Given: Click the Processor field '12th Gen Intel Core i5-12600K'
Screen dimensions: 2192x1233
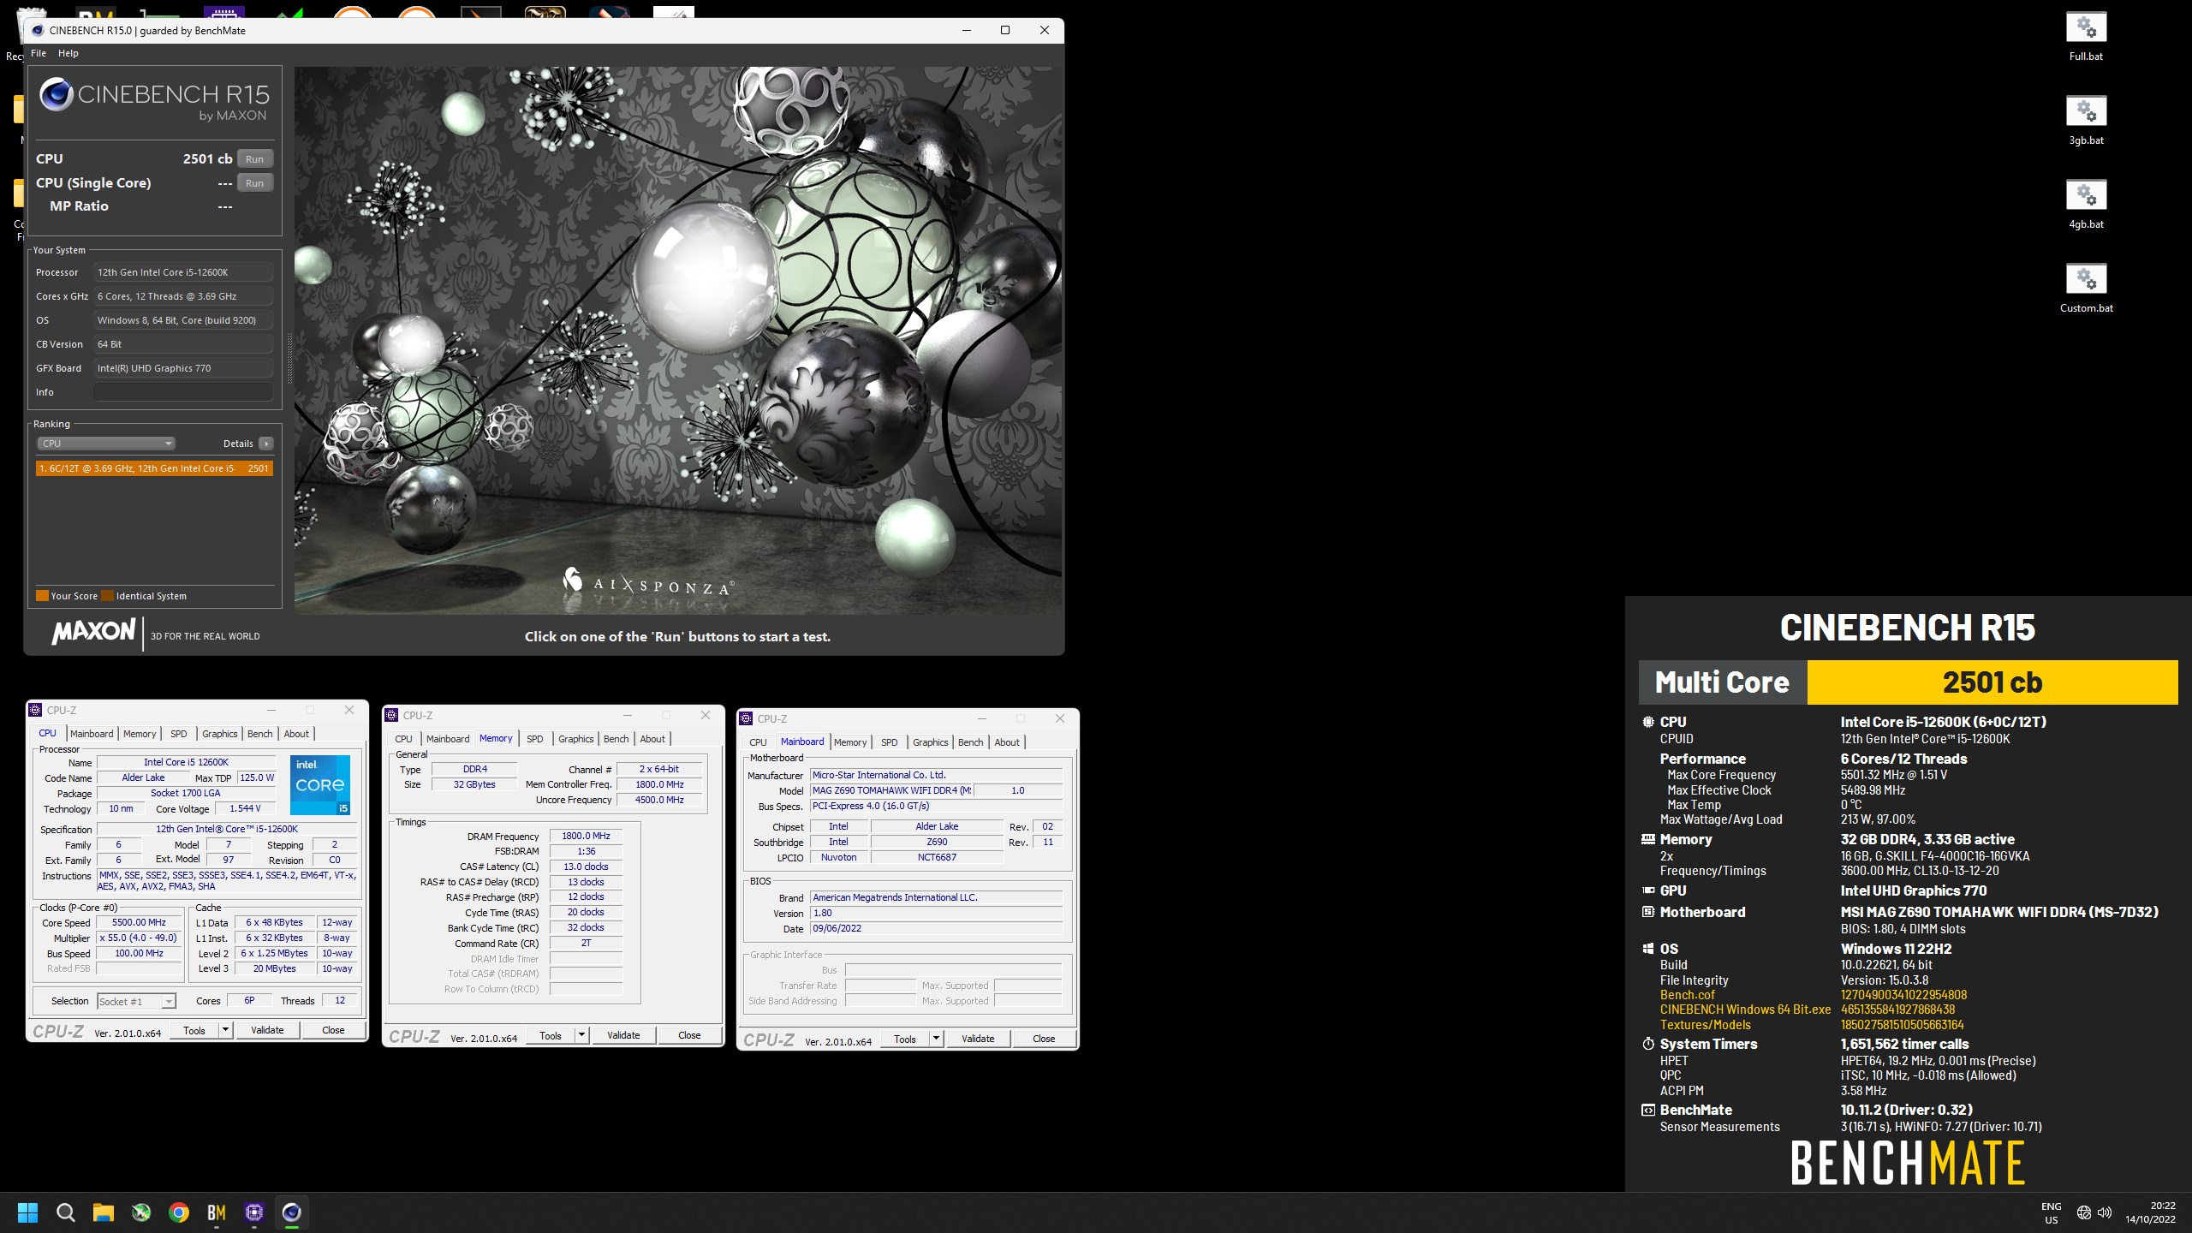Looking at the screenshot, I should [183, 272].
